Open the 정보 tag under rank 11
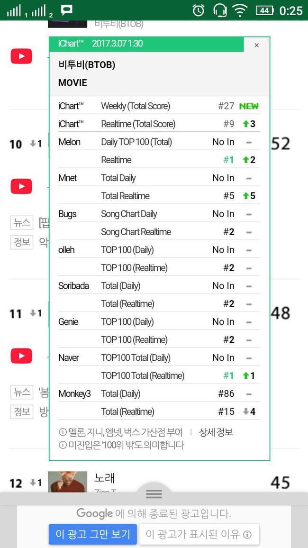This screenshot has width=308, height=548. (22, 411)
